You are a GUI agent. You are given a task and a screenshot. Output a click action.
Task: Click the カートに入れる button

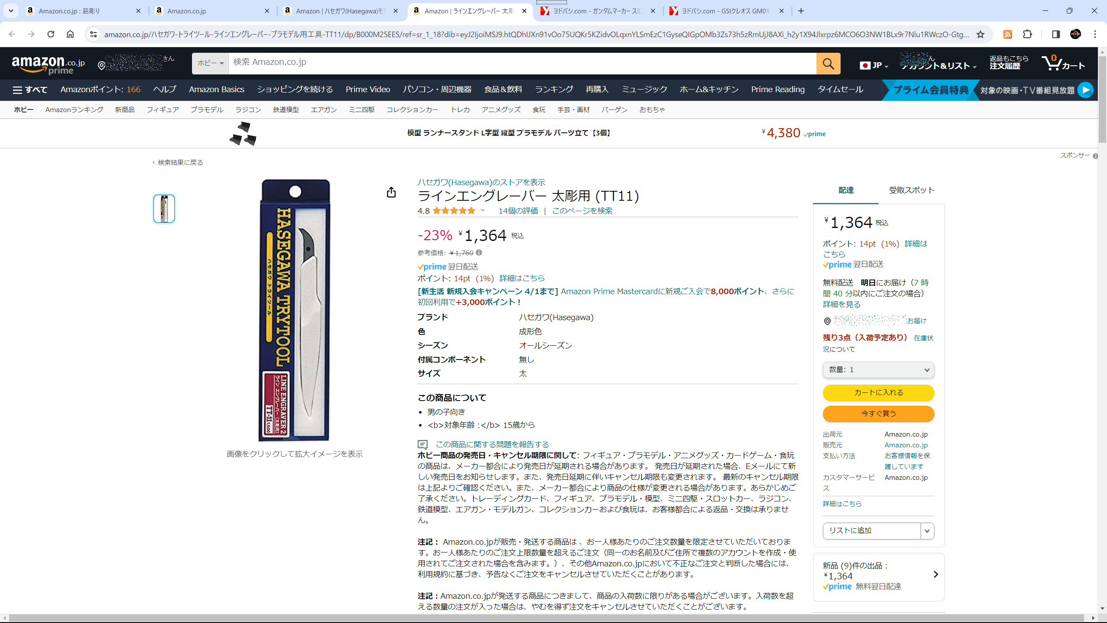(x=878, y=393)
